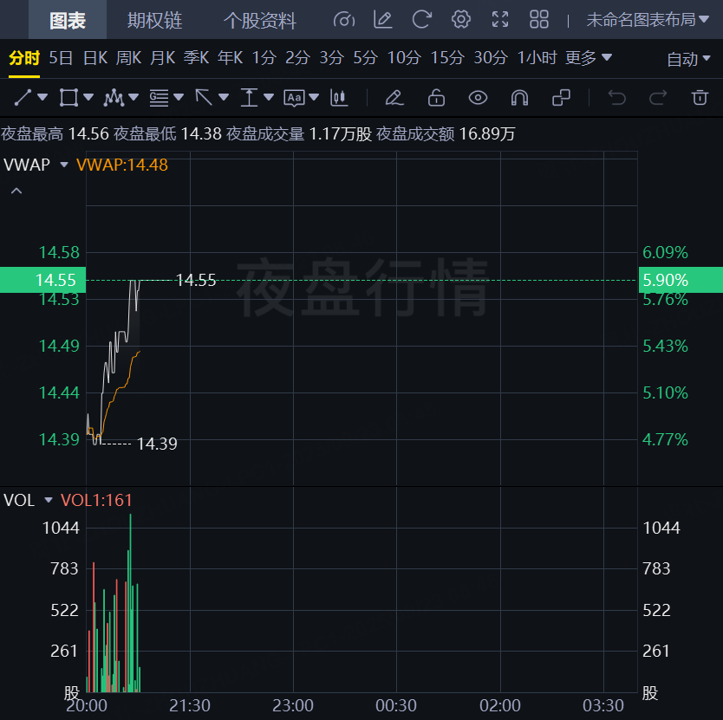
Task: Select the 日K timeframe
Action: coord(95,58)
